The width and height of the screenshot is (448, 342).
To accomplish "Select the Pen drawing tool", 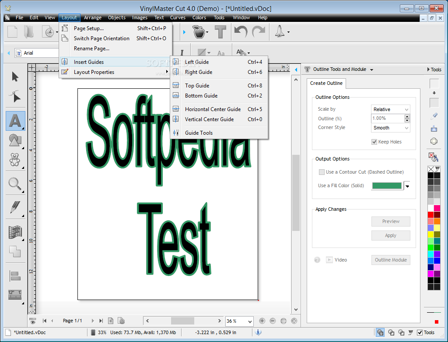I will click(x=15, y=207).
